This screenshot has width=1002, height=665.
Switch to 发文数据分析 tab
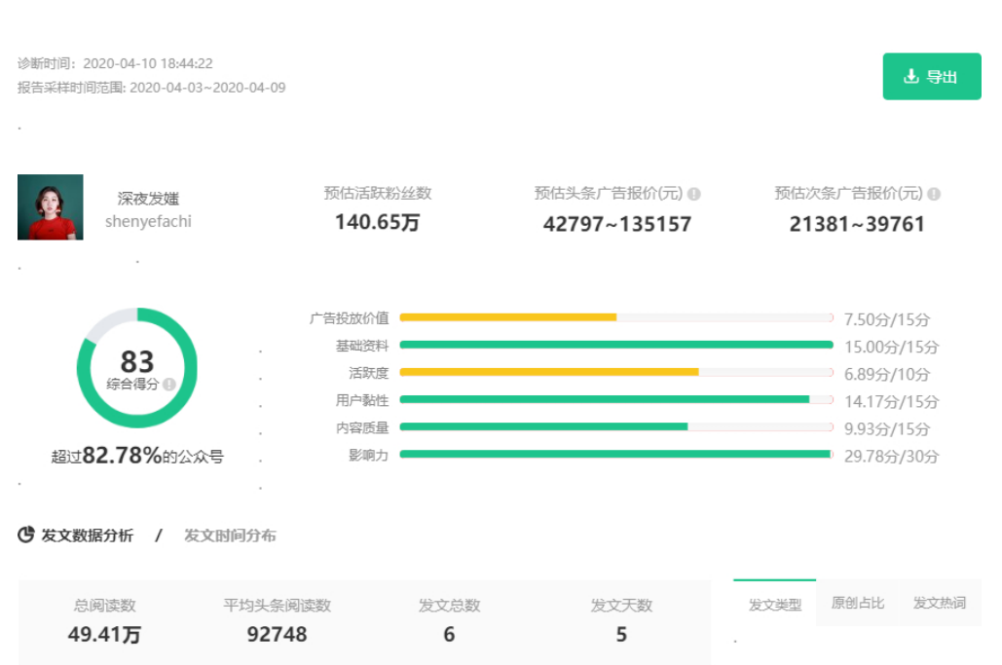coord(87,536)
